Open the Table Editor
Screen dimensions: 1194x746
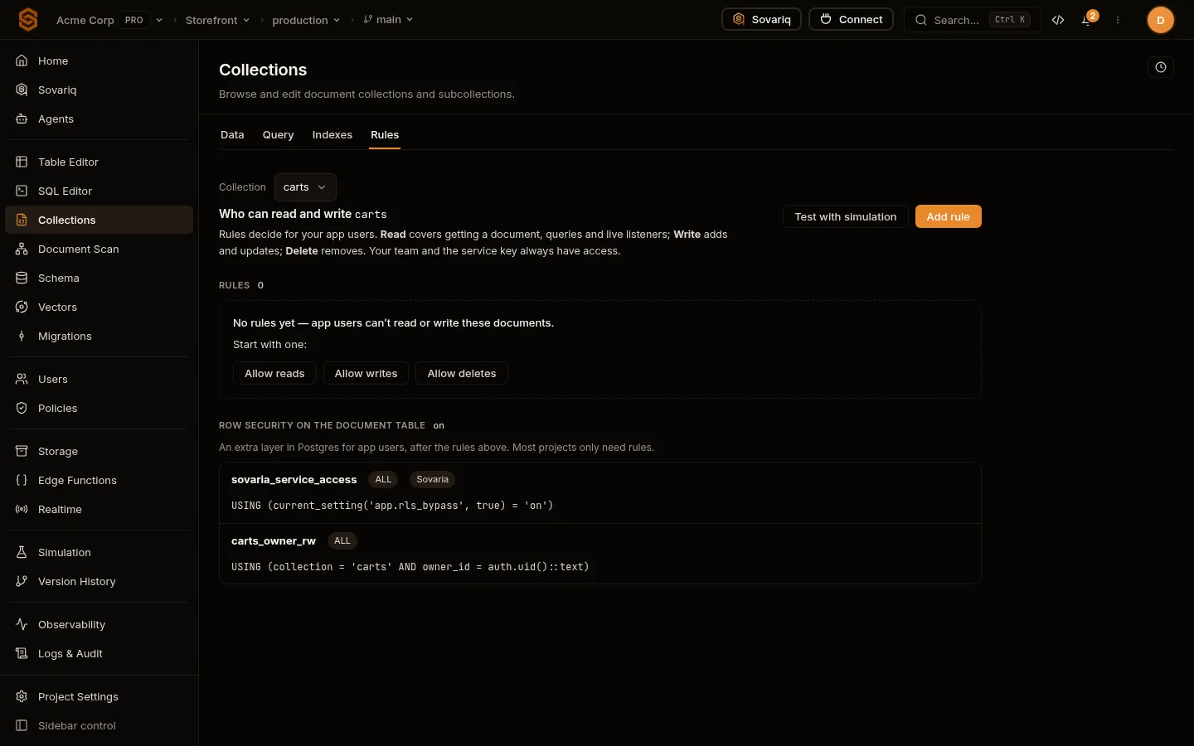pos(99,162)
